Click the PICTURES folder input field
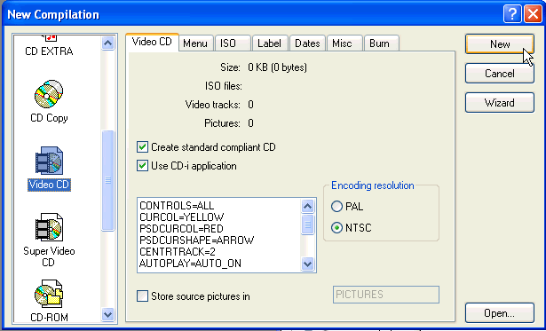Viewport: 546px width, 331px height. pyautogui.click(x=386, y=295)
